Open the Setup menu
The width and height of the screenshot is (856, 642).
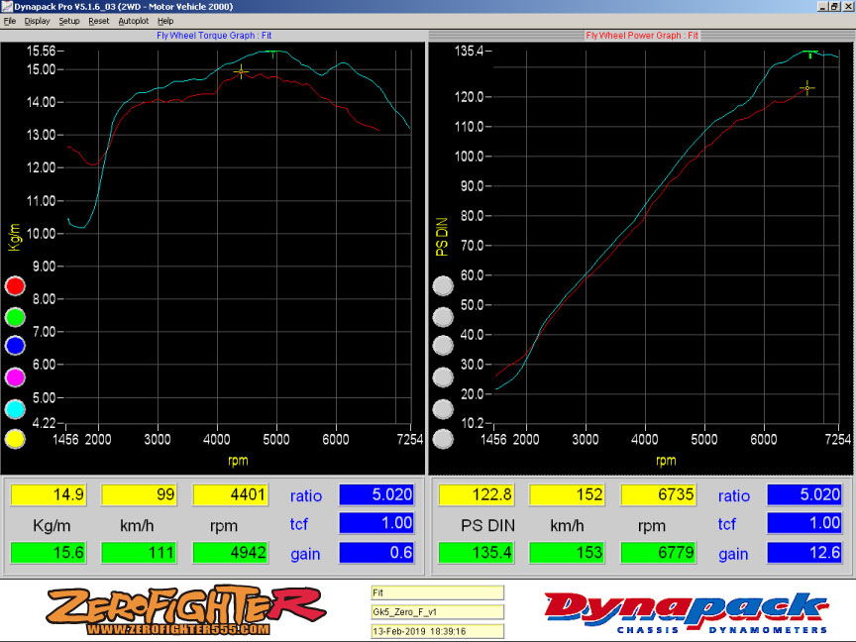(69, 21)
